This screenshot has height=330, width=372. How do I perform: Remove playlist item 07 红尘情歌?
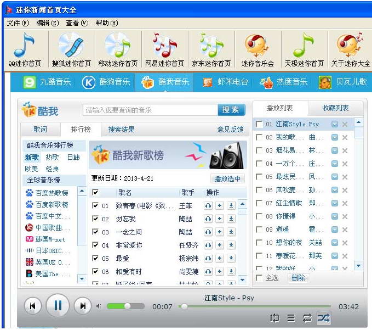[345, 203]
